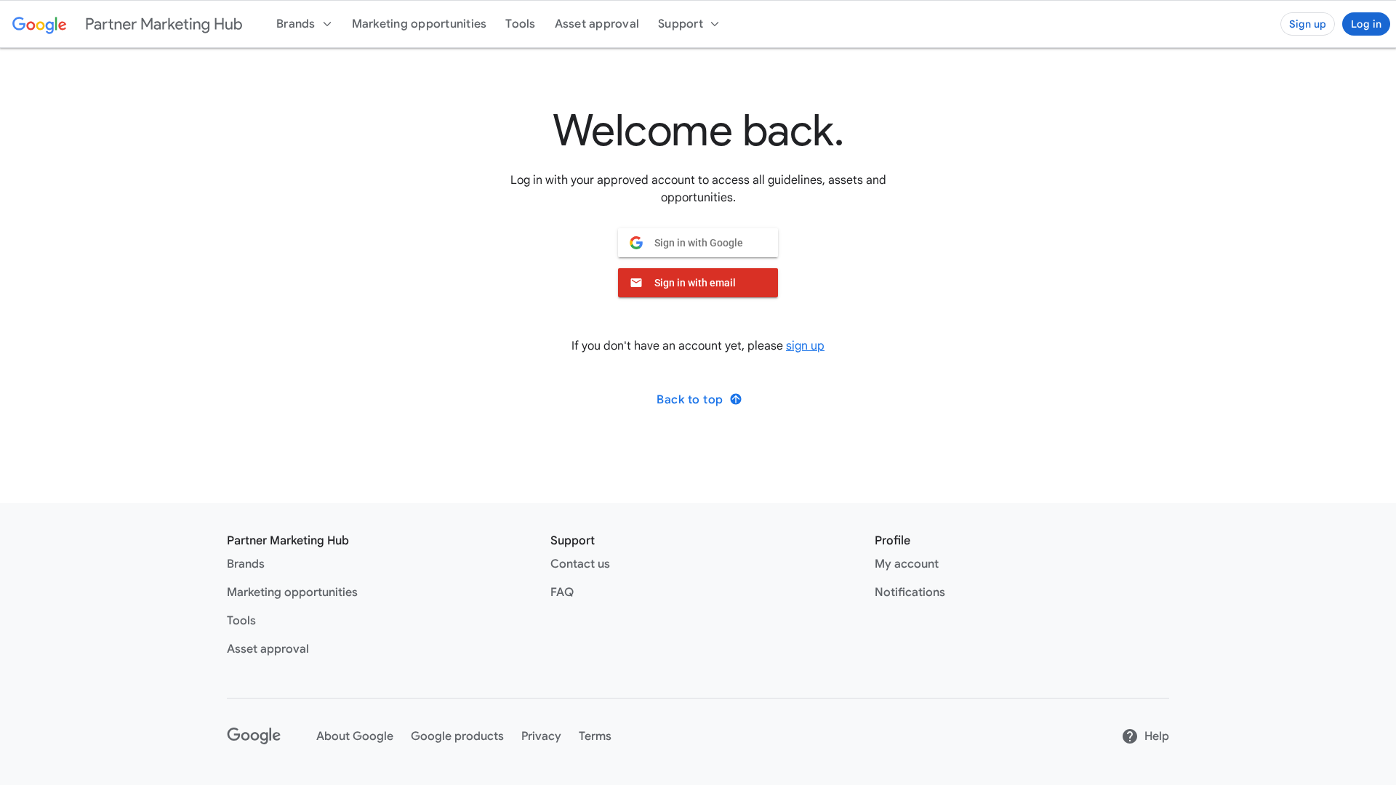Viewport: 1396px width, 785px height.
Task: Open Tools in the top navigation
Action: (x=520, y=24)
